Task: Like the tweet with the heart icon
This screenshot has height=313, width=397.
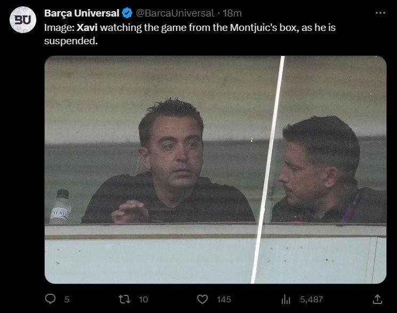Action: [x=202, y=299]
